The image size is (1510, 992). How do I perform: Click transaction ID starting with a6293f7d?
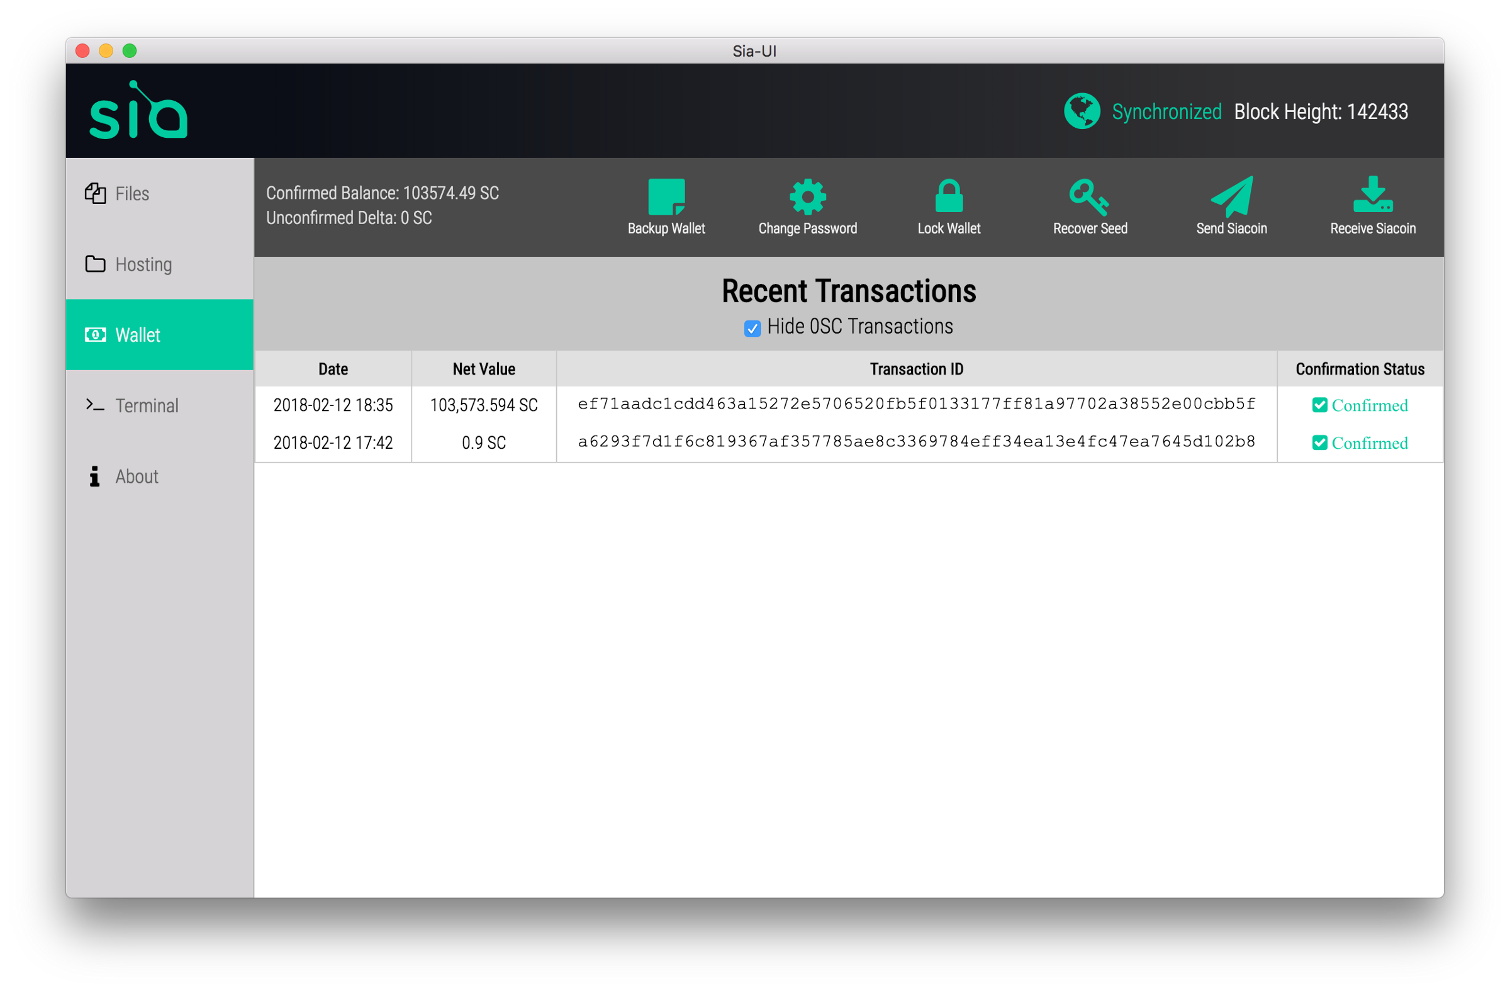coord(916,442)
